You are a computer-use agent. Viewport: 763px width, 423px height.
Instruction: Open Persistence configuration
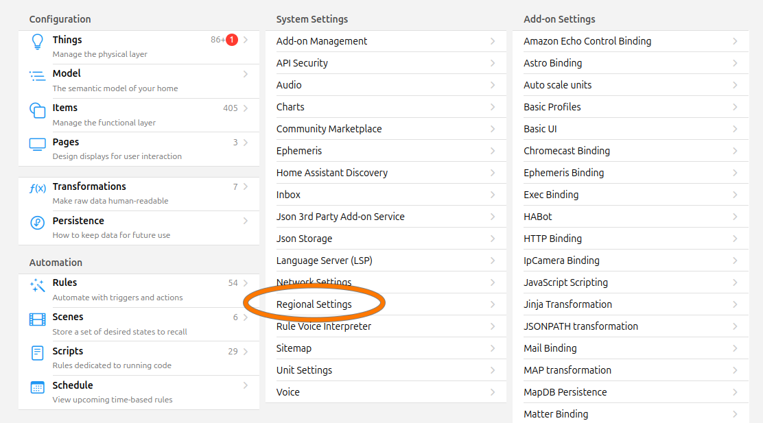139,228
